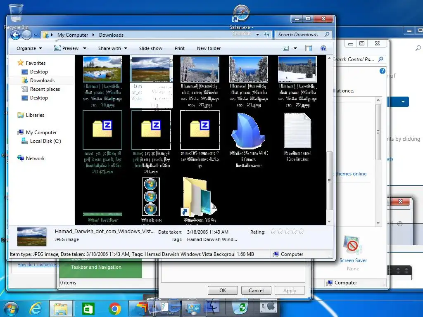Click the Forward navigation arrow button
423x317 pixels.
point(26,35)
